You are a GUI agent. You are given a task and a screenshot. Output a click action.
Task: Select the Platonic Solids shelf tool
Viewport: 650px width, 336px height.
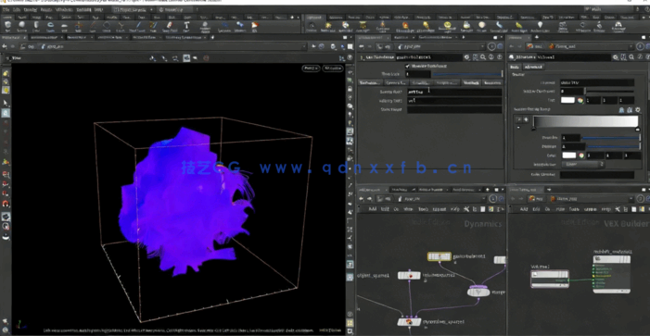click(x=205, y=27)
